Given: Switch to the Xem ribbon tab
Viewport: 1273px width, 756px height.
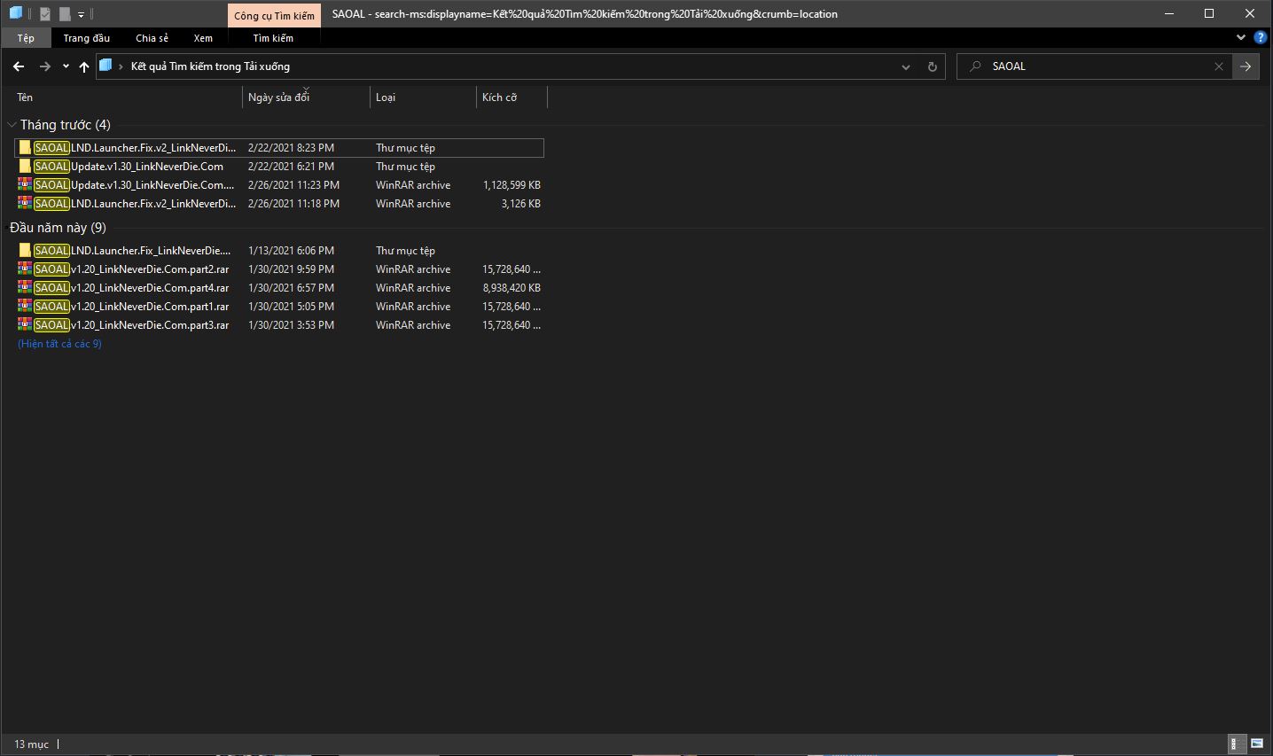Looking at the screenshot, I should (x=203, y=38).
